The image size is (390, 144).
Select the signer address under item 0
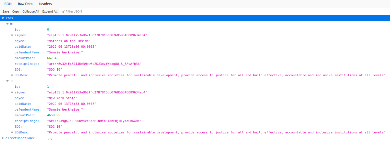pos(97,35)
